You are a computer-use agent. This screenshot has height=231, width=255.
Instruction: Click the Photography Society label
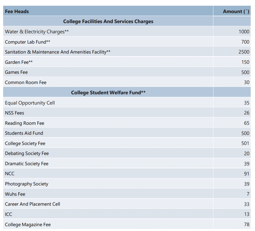click(27, 184)
